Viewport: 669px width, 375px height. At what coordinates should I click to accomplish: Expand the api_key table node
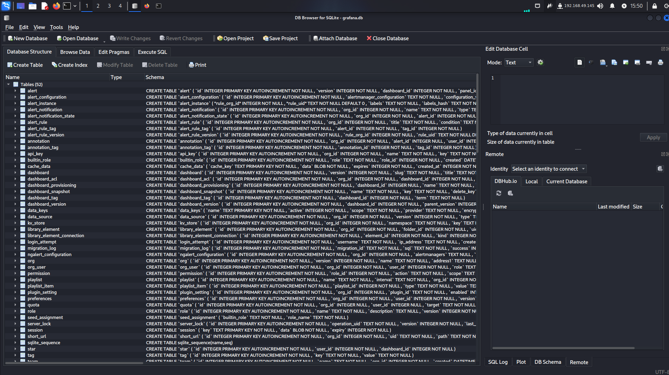pyautogui.click(x=15, y=154)
